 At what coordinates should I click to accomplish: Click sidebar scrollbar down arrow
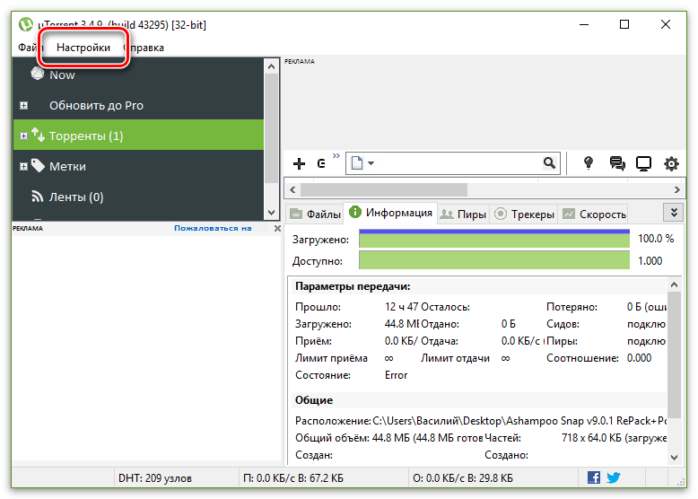271,213
